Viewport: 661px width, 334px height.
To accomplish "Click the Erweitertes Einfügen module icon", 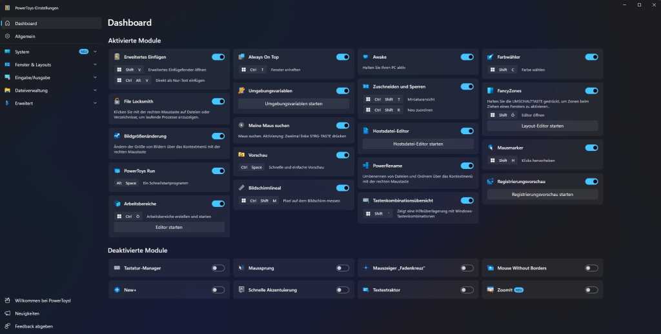I will (x=117, y=57).
